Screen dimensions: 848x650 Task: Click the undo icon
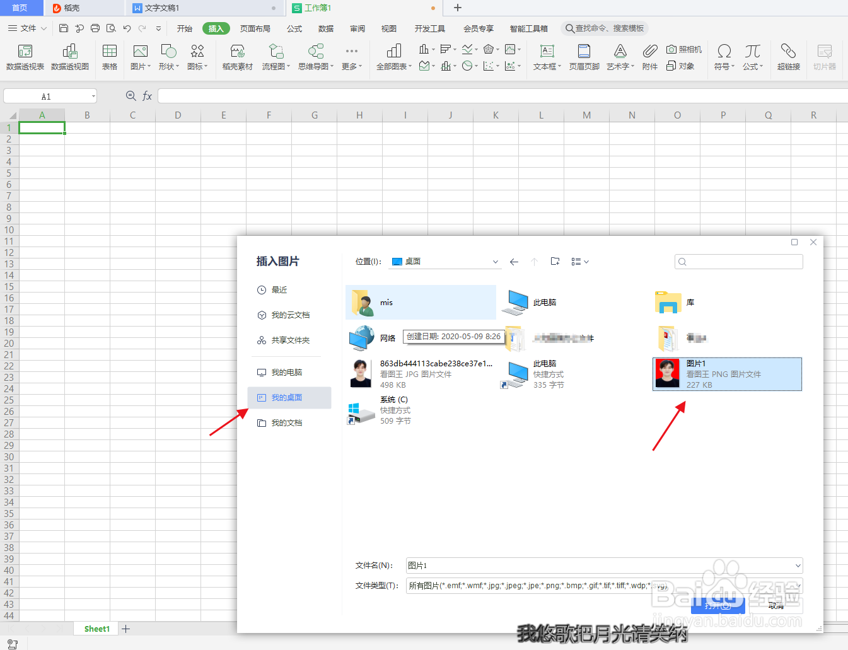click(x=127, y=28)
